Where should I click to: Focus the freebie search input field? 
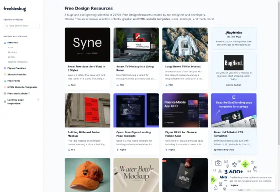pos(22,26)
